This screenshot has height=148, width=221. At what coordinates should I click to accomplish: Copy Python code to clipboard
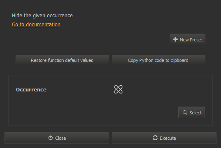(159, 60)
